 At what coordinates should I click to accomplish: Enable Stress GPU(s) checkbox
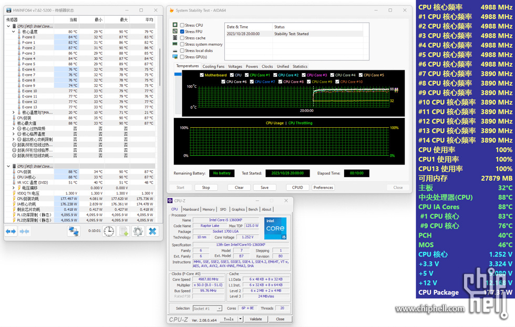click(182, 57)
